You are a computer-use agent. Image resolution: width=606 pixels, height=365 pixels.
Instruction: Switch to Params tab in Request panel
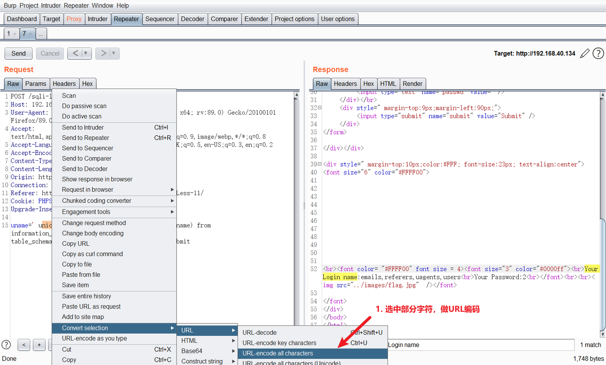click(36, 84)
